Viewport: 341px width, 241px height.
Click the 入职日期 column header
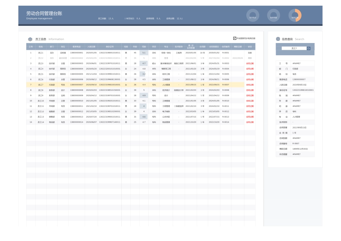[x=91, y=47]
